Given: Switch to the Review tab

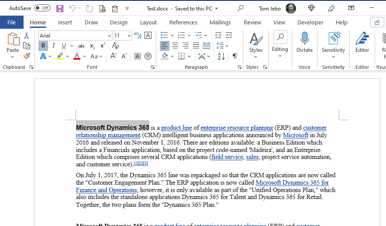Looking at the screenshot, I should [252, 22].
